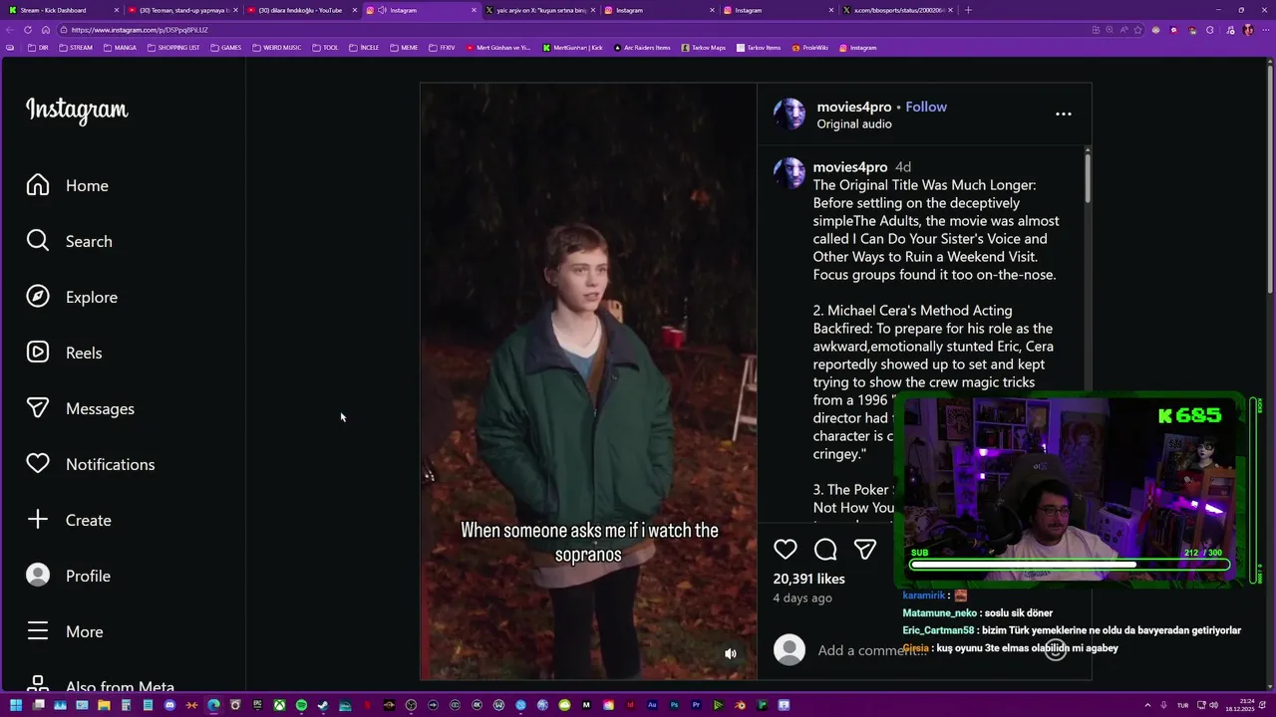This screenshot has width=1276, height=717.
Task: Open the Xbox app in the taskbar
Action: pyautogui.click(x=279, y=705)
